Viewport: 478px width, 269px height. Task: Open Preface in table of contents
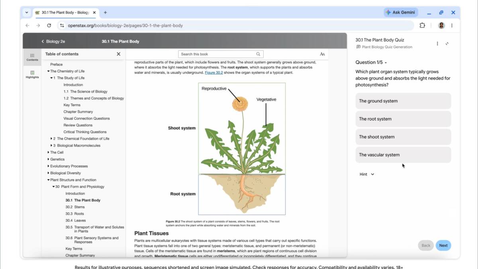coord(56,64)
